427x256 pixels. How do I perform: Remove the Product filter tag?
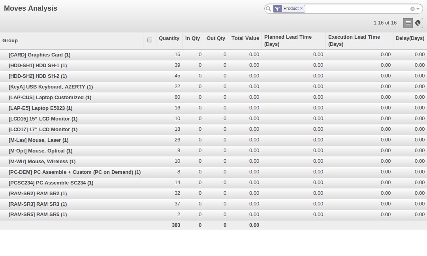click(301, 8)
